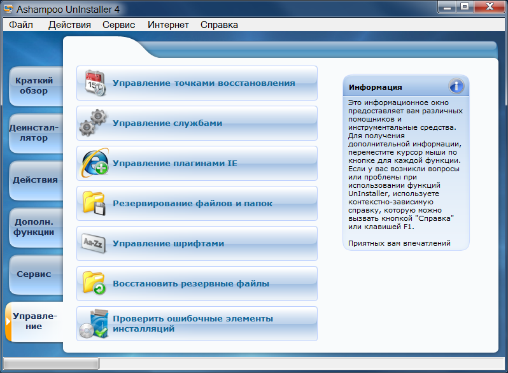Switch to the Краткий обзор tab

pyautogui.click(x=34, y=86)
